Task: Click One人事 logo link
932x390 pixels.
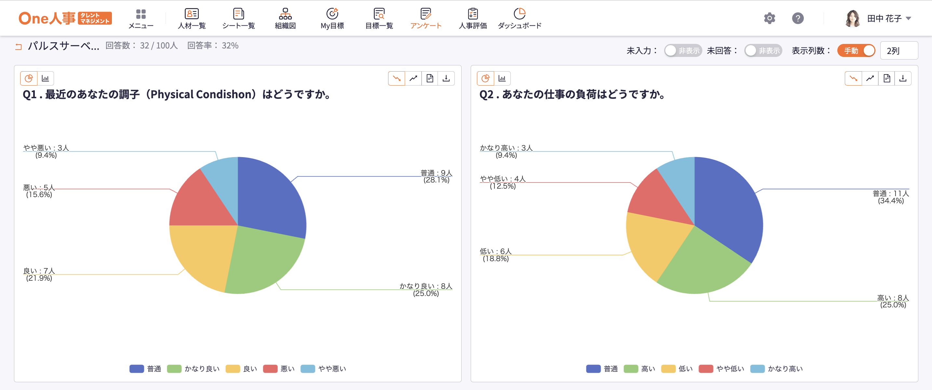Action: (x=65, y=18)
